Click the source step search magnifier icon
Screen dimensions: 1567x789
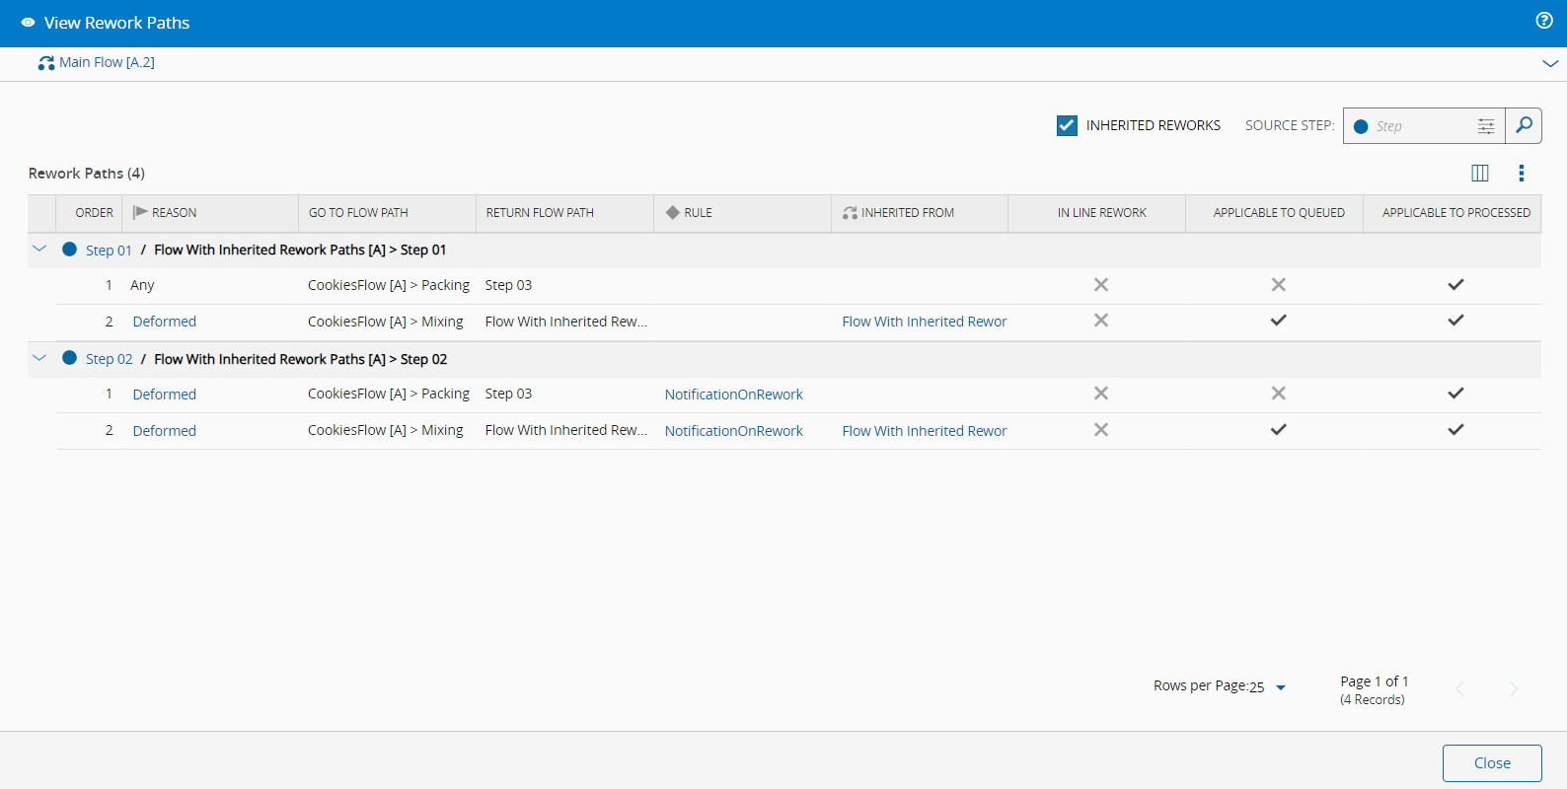[x=1524, y=125]
